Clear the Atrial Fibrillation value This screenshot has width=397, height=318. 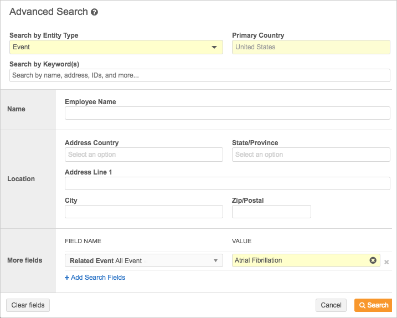(373, 260)
